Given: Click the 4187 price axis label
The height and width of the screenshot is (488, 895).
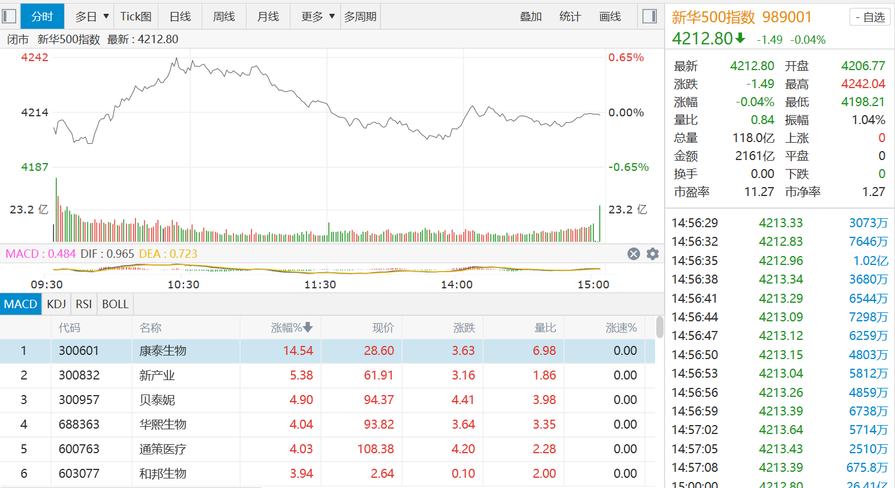Looking at the screenshot, I should tap(35, 167).
